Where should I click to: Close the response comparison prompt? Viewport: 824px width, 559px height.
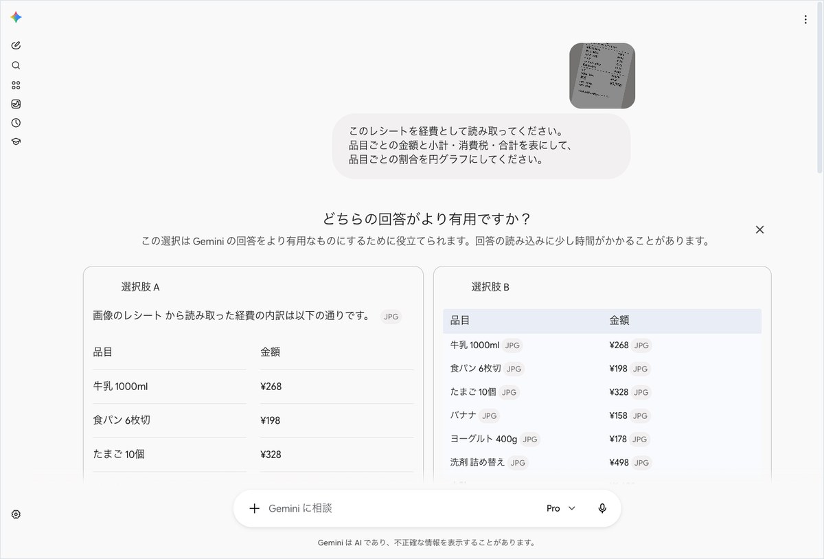[x=759, y=230]
